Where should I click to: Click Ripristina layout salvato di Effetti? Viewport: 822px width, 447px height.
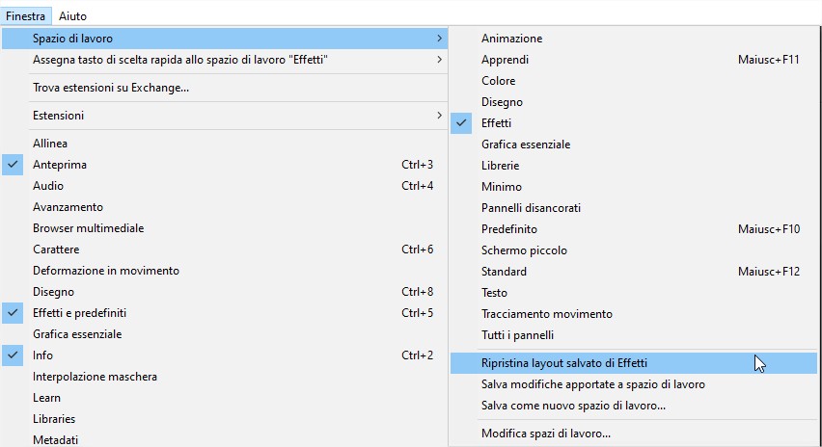tap(564, 363)
